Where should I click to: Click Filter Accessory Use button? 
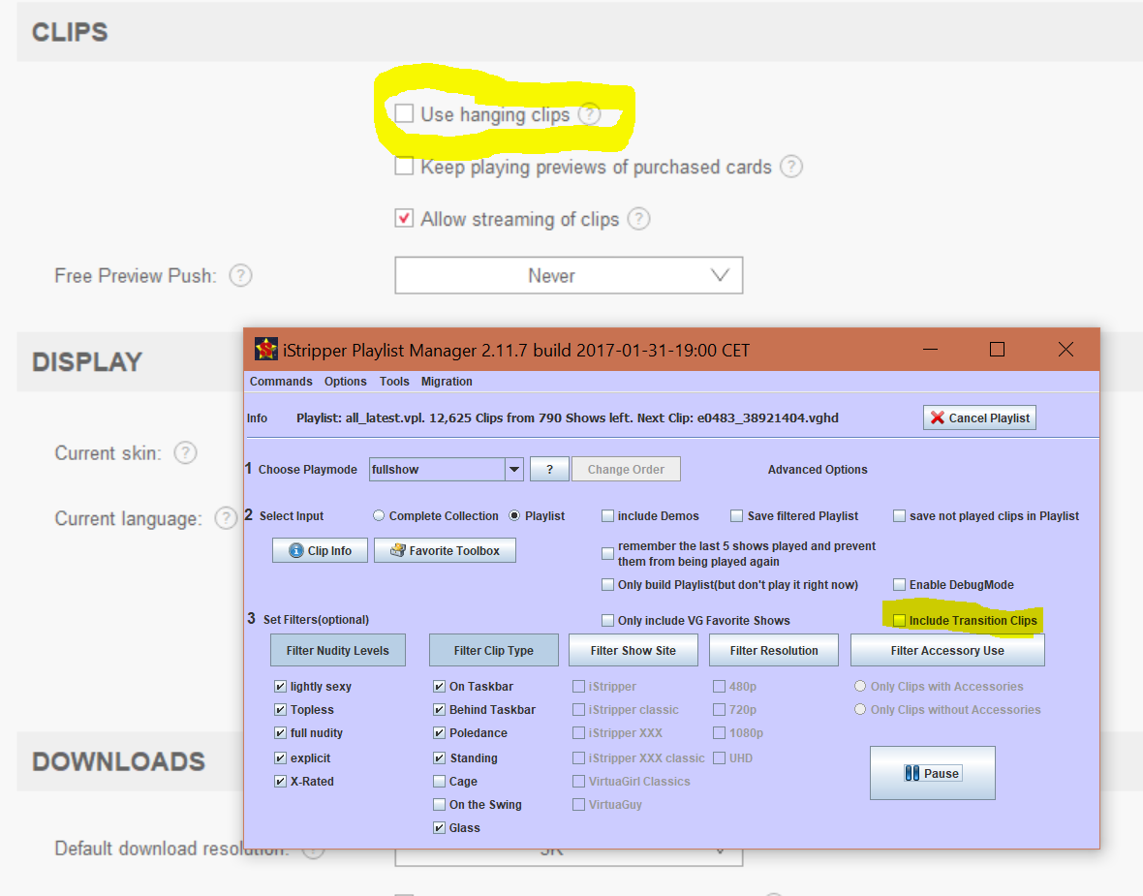947,650
